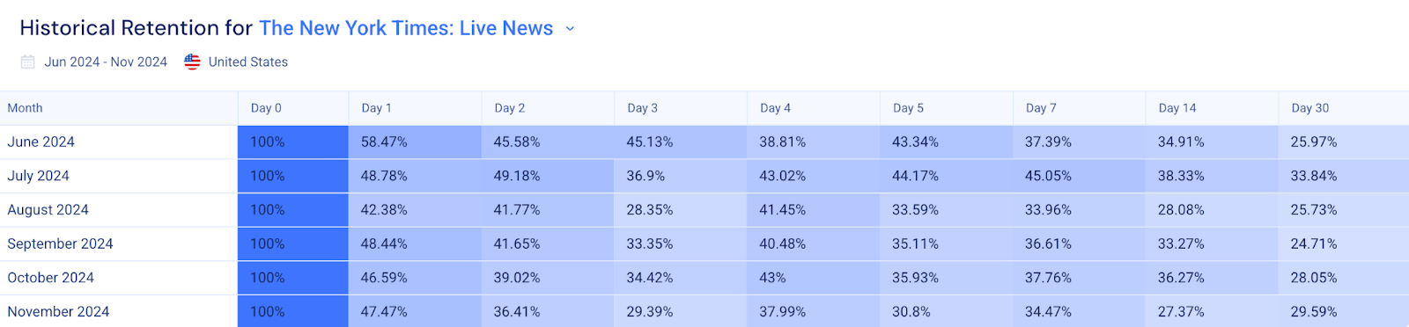Click the 36.27% October Day 14 cell

pos(1212,278)
